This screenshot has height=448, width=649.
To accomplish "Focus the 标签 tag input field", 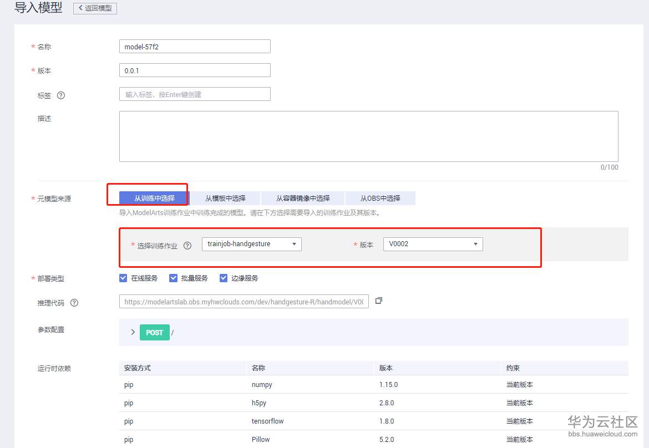I will tap(195, 94).
